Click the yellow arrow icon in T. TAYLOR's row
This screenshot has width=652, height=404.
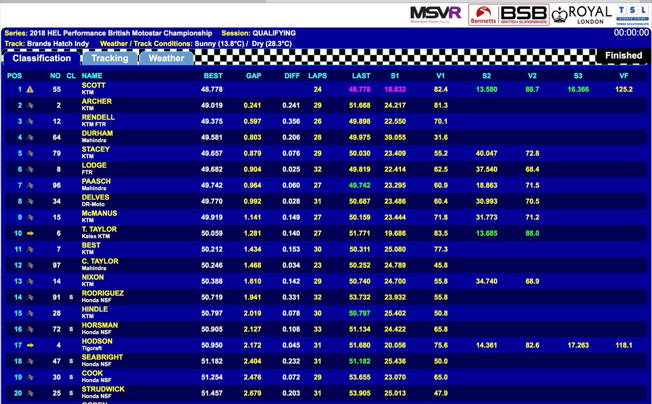pyautogui.click(x=30, y=233)
